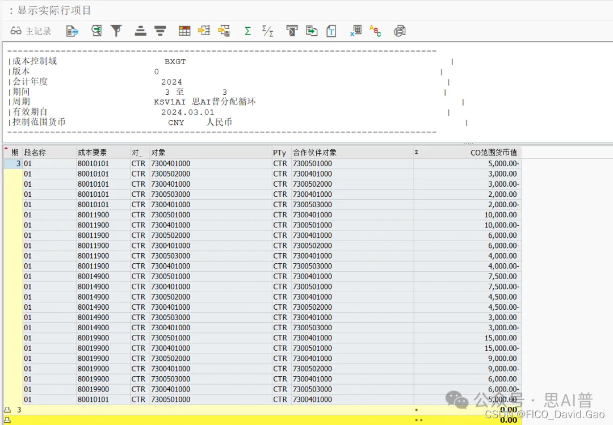Open word processing view icon

pyautogui.click(x=331, y=31)
